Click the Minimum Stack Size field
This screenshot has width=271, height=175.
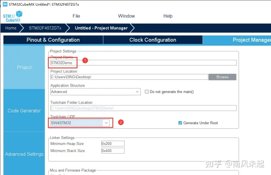pos(113,151)
